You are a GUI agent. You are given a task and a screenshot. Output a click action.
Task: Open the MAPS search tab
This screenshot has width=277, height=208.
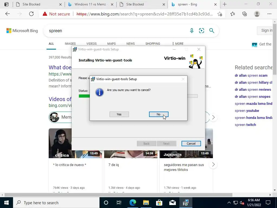point(111,44)
